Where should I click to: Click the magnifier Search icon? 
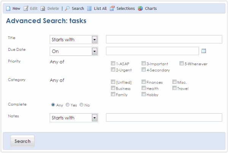pos(67,8)
